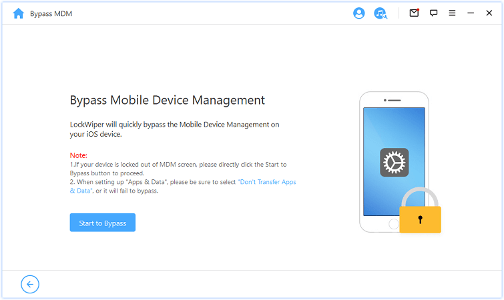504x300 pixels.
Task: Click the phone settings gear illustration
Action: click(394, 163)
